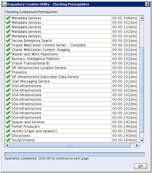Screen dimensions: 152x173
Task: Click the vertical scrollbar thumb
Action: point(142,90)
